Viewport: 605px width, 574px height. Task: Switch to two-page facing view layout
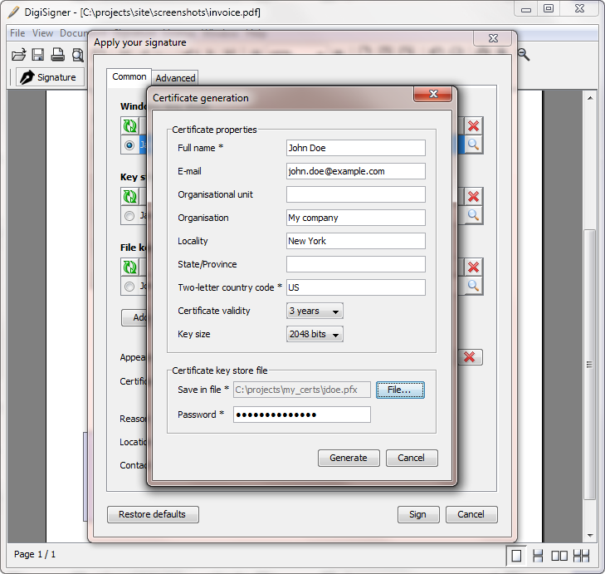[559, 557]
